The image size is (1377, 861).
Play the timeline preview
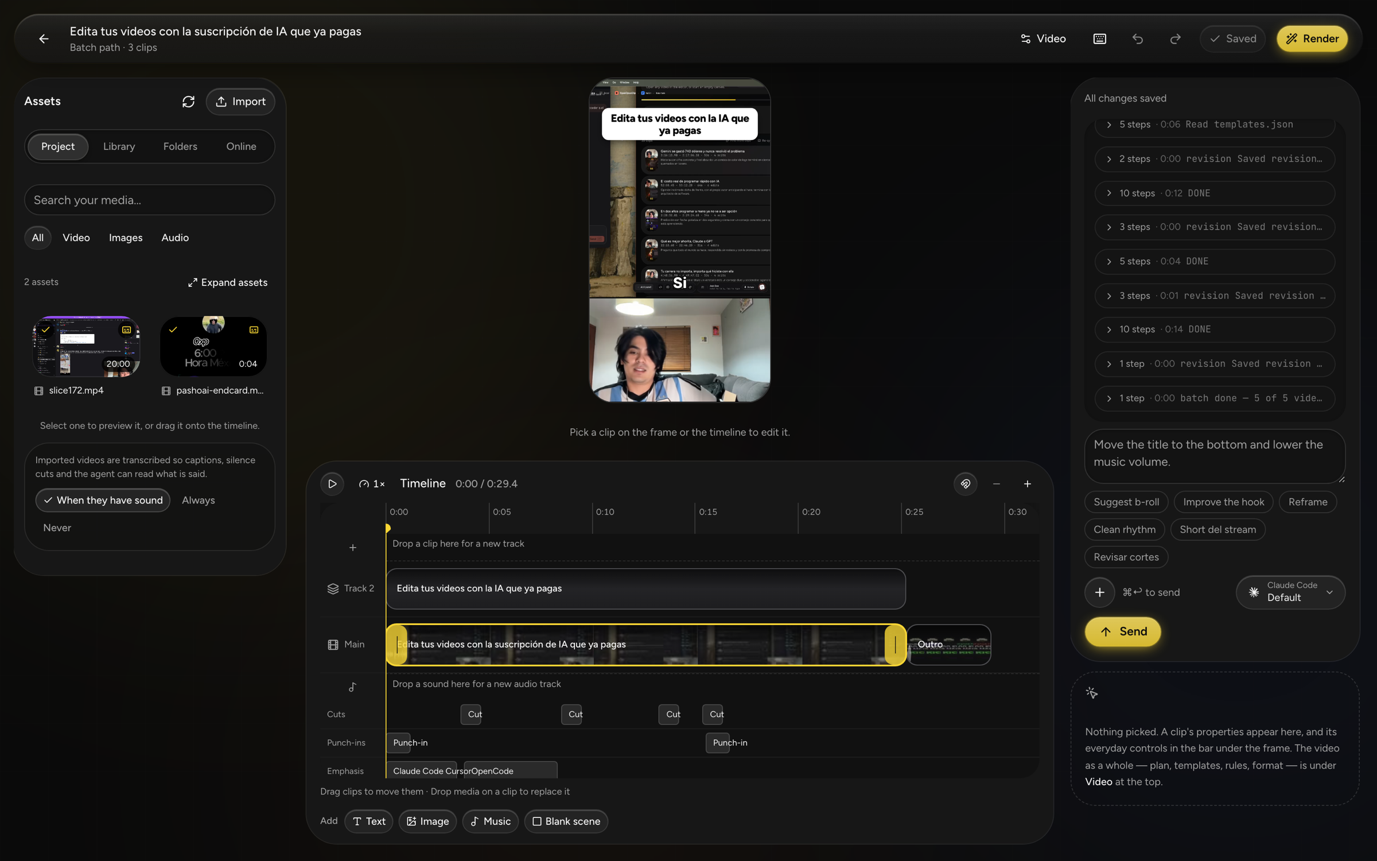point(332,483)
